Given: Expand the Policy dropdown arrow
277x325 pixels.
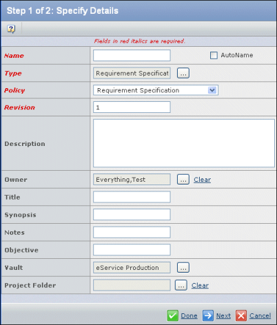Looking at the screenshot, I should pyautogui.click(x=212, y=90).
